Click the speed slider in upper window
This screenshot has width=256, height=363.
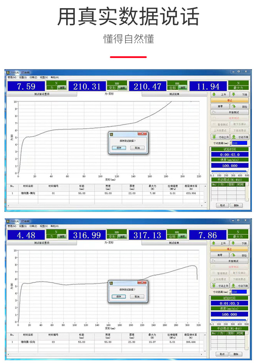(229, 171)
